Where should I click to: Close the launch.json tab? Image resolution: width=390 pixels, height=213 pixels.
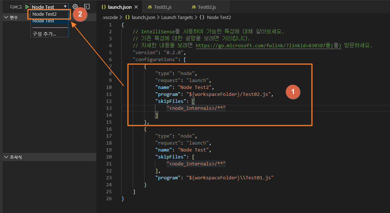(136, 7)
